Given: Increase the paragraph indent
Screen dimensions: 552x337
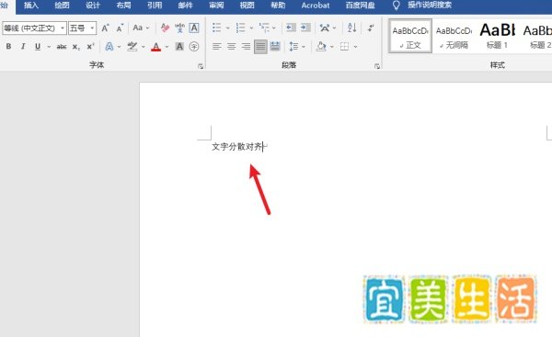Looking at the screenshot, I should pyautogui.click(x=305, y=28).
